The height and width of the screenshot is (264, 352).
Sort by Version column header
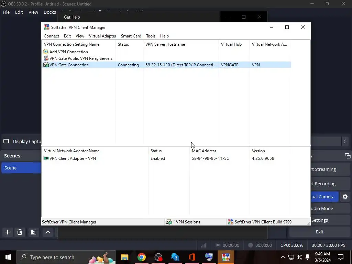[x=270, y=151]
